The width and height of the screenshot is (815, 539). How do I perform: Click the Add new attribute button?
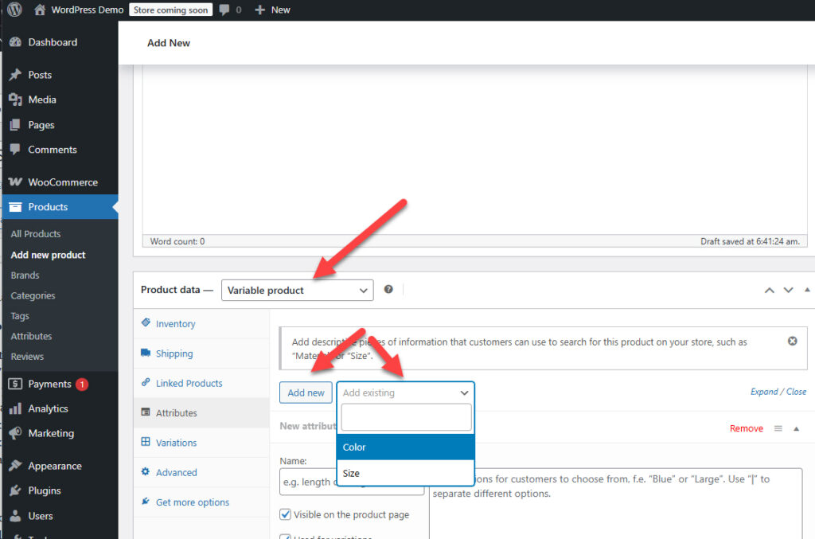click(x=306, y=393)
